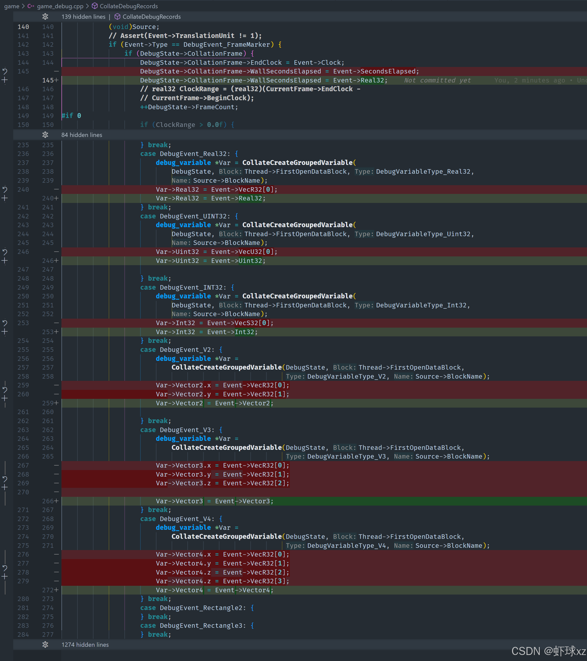This screenshot has height=661, width=587.
Task: Stage the Uint32 change at line 246
Action: click(5, 261)
